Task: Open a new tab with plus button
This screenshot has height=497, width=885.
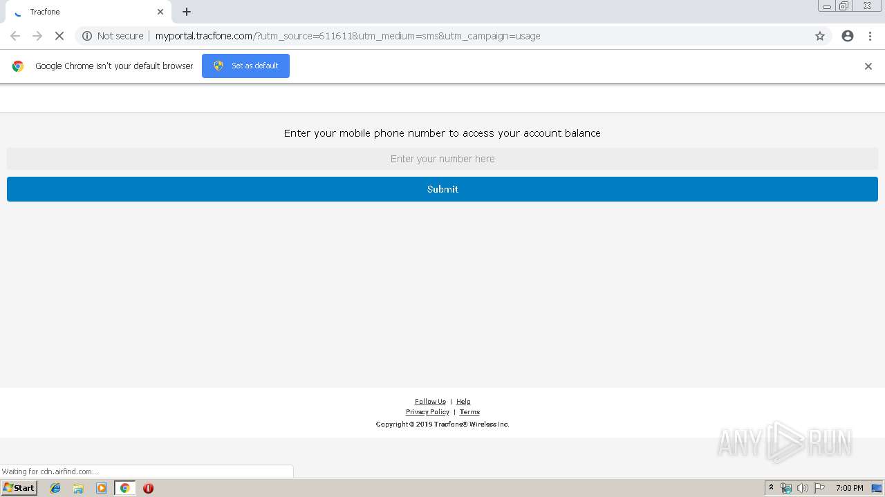Action: point(187,12)
